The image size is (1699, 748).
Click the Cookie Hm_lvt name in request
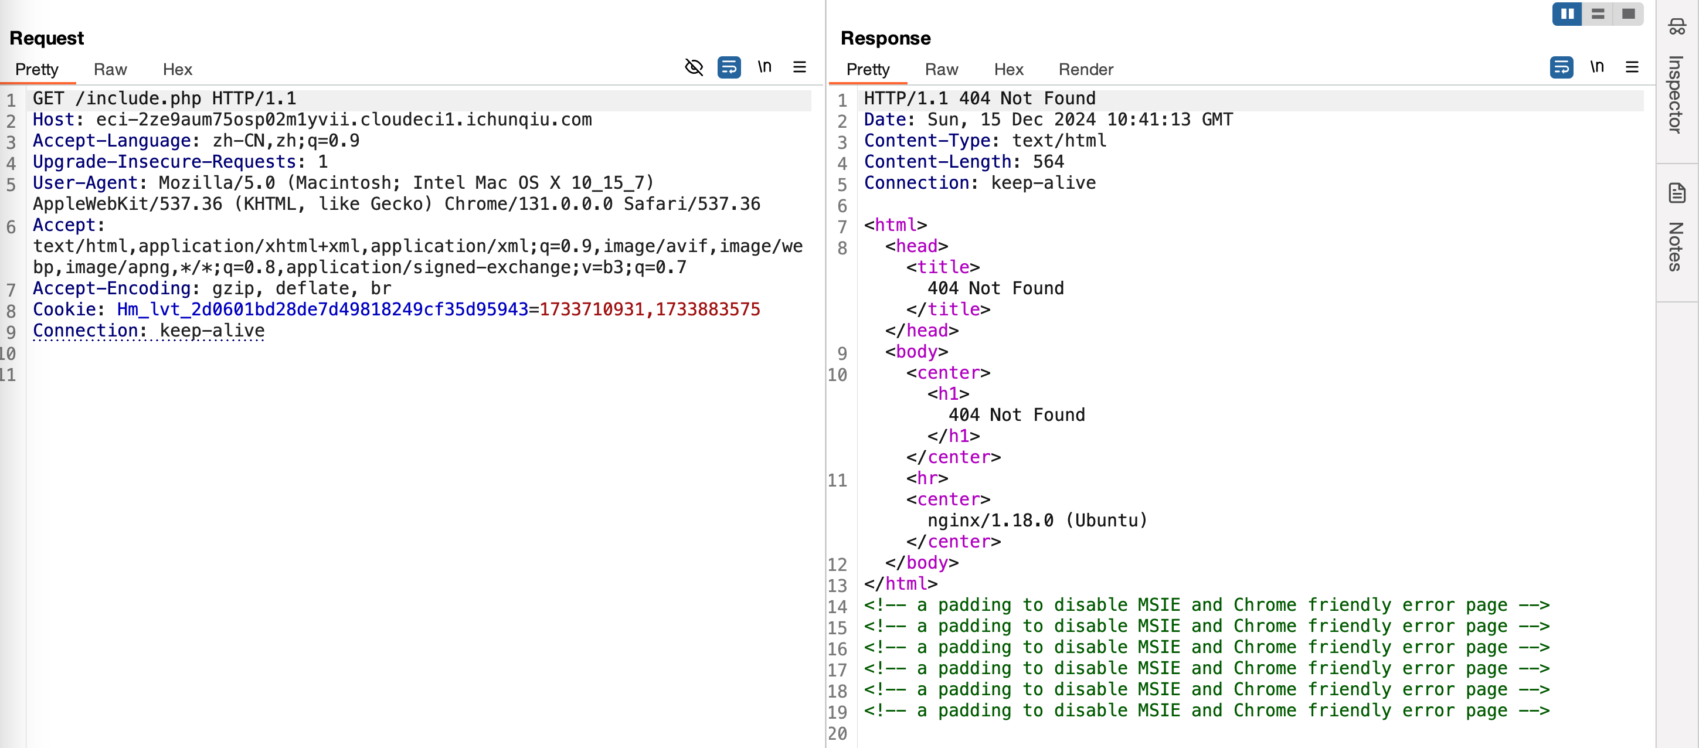pos(322,310)
